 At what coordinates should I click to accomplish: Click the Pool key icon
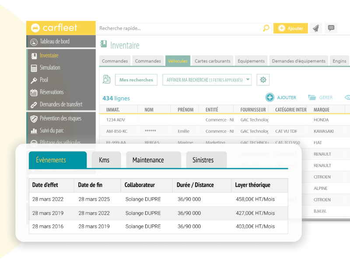[34, 80]
